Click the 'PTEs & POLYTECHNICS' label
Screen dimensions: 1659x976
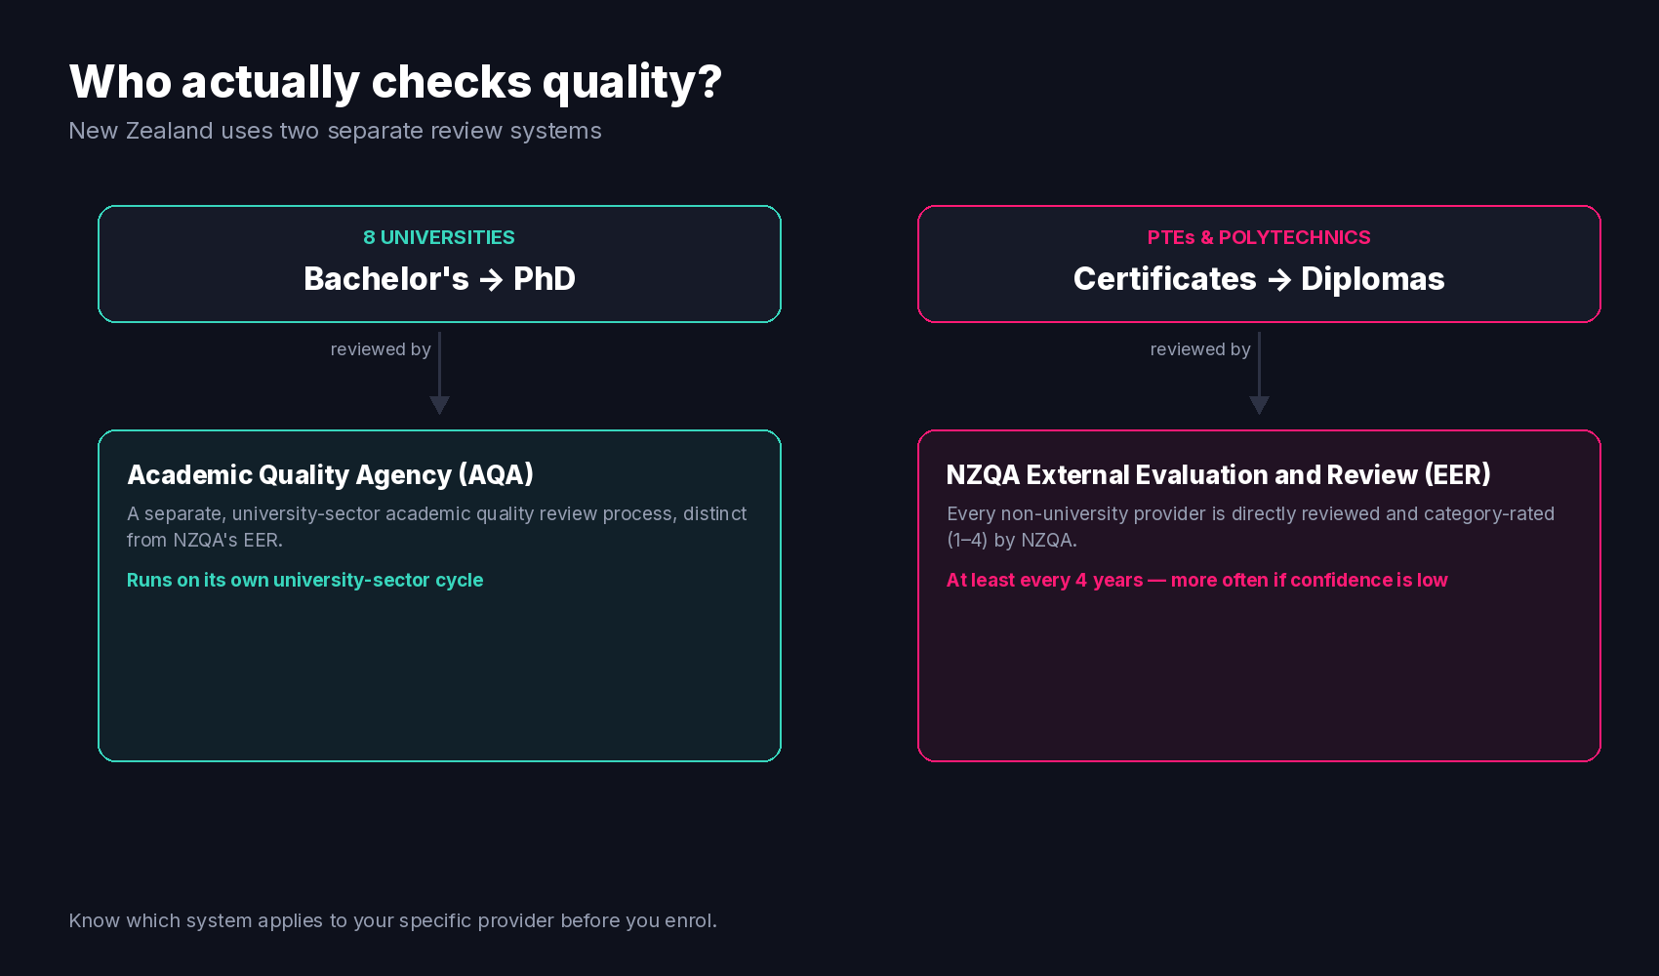click(1259, 237)
